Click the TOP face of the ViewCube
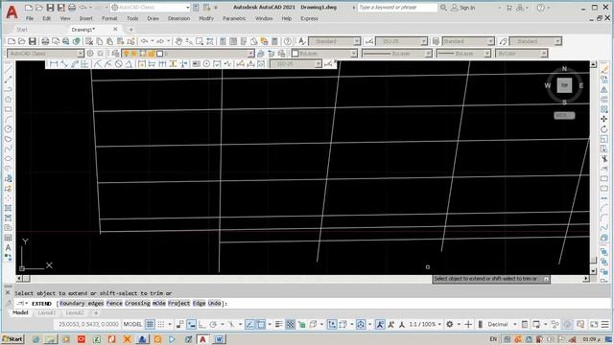The image size is (614, 345). [564, 85]
